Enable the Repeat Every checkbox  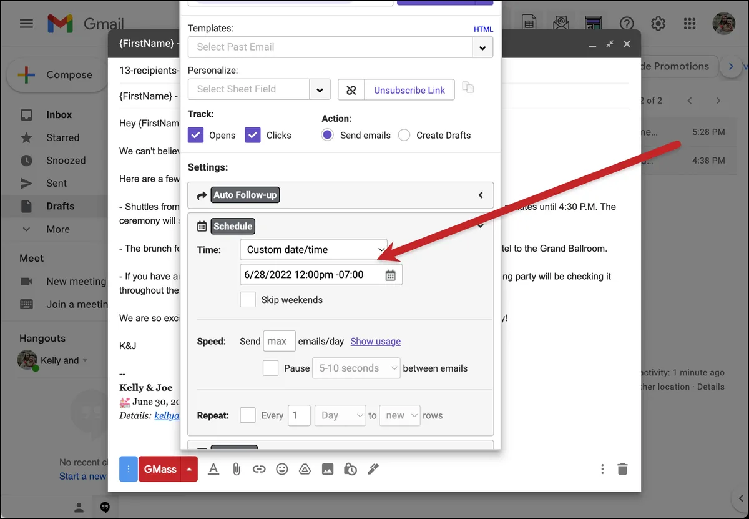[x=248, y=415]
